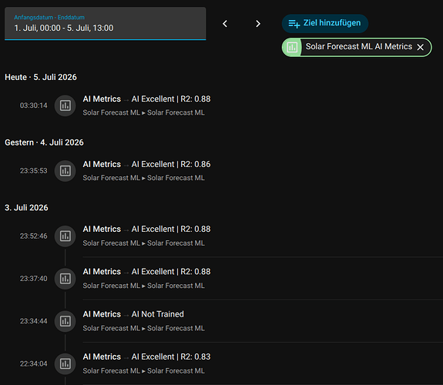443x385 pixels.
Task: Click the chart icon of the 23:35:53 entry
Action: pos(65,171)
